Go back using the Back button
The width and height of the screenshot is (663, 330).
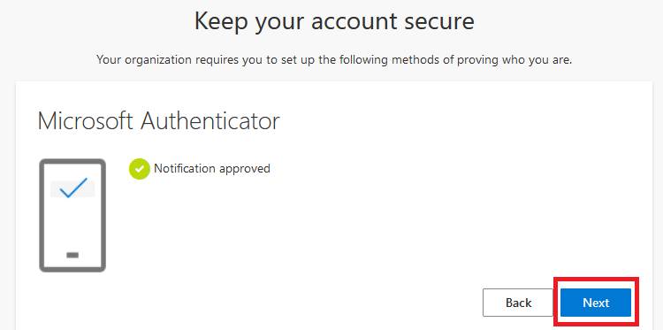(x=518, y=303)
